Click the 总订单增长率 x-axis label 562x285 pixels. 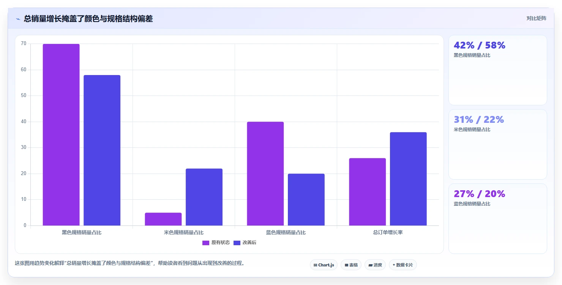point(388,232)
